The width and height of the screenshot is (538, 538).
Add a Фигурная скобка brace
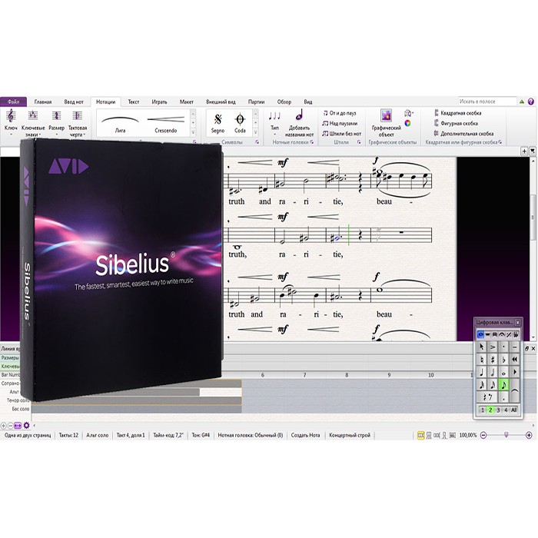[456, 123]
